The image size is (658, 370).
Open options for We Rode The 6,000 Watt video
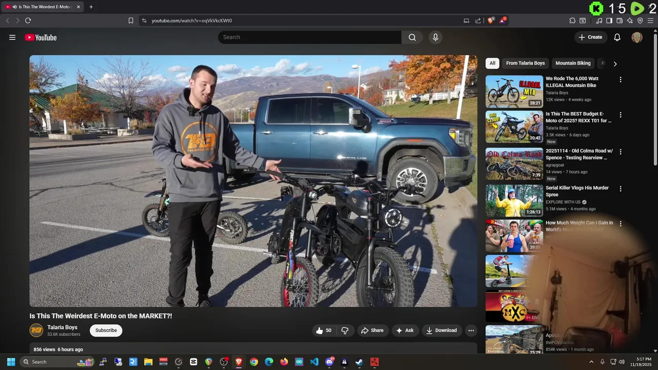pyautogui.click(x=620, y=80)
